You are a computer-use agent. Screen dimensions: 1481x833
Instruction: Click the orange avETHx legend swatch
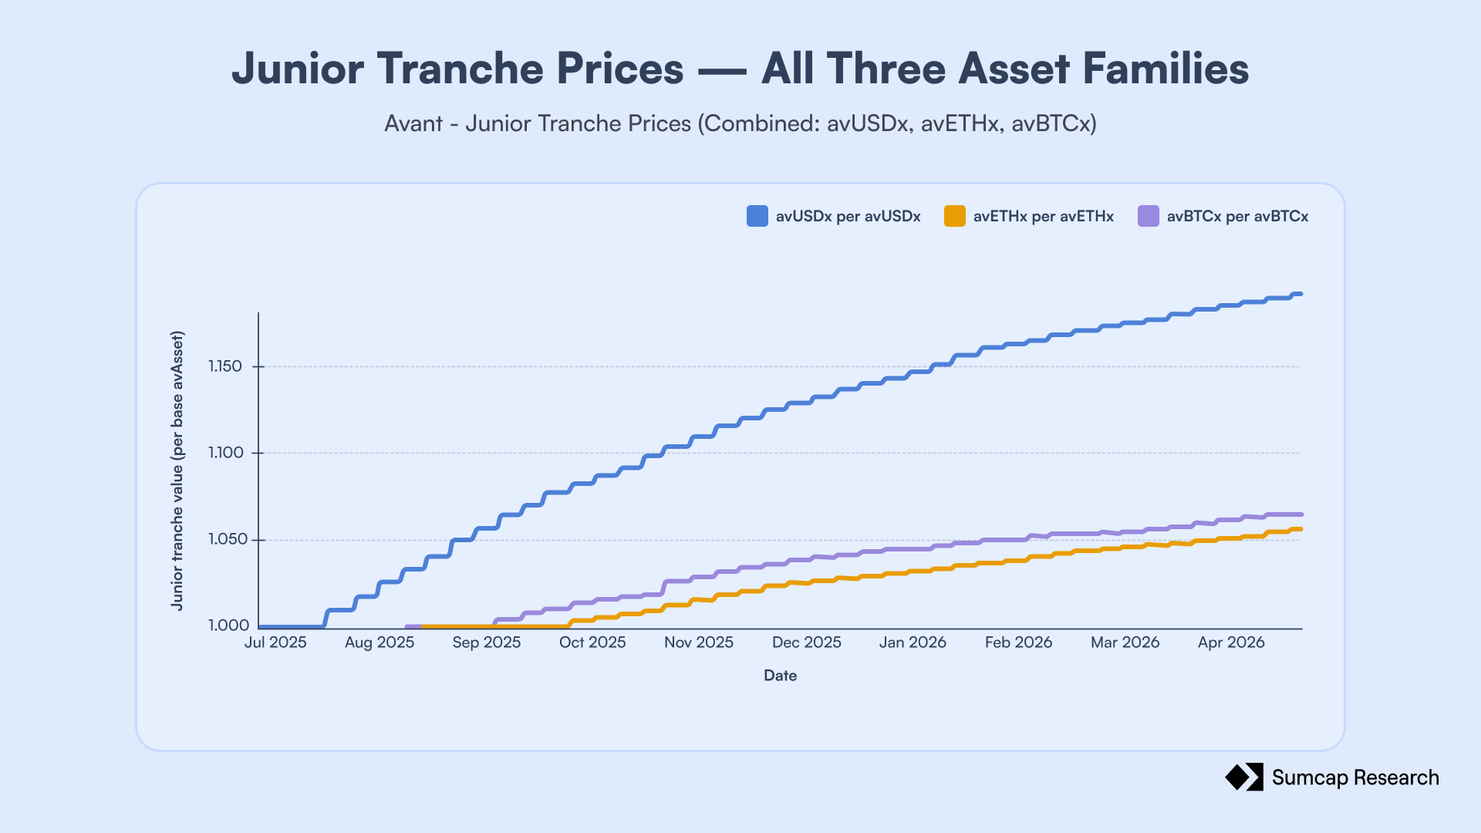tap(955, 216)
